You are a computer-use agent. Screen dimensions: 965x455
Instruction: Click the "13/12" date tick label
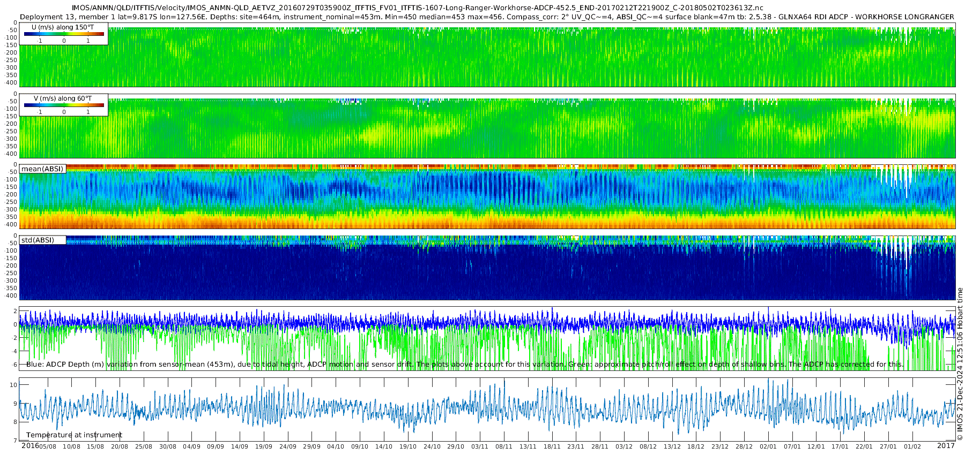(672, 447)
